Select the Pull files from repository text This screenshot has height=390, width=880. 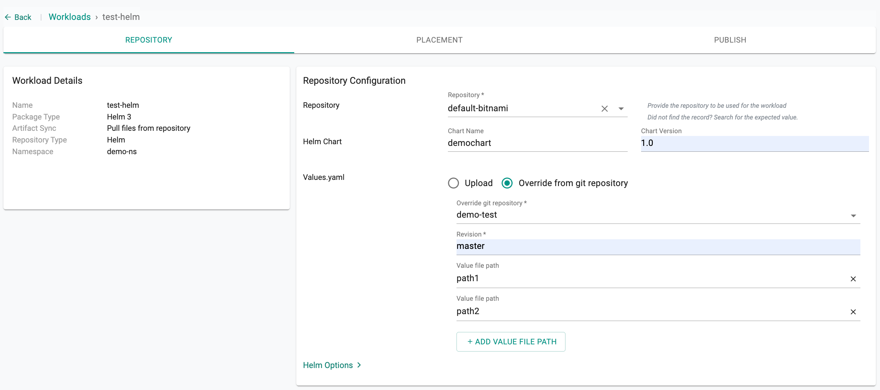coord(148,128)
